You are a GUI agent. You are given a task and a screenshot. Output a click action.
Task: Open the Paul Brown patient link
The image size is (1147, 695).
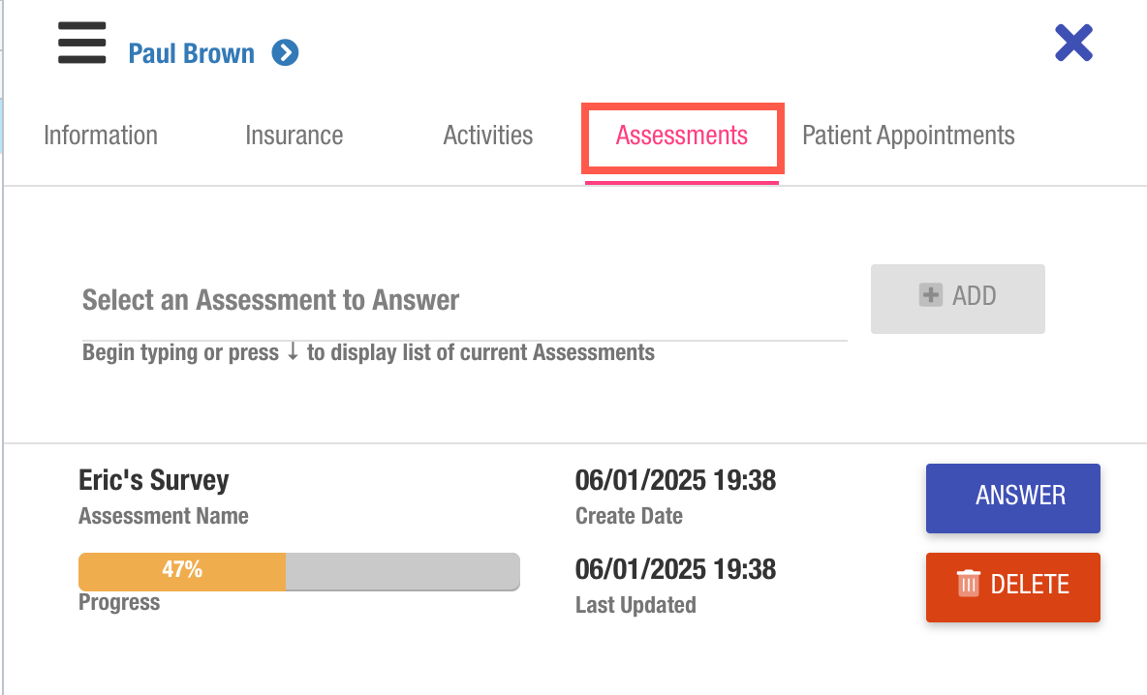[192, 53]
